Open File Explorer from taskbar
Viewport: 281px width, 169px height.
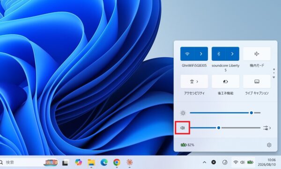pyautogui.click(x=91, y=162)
